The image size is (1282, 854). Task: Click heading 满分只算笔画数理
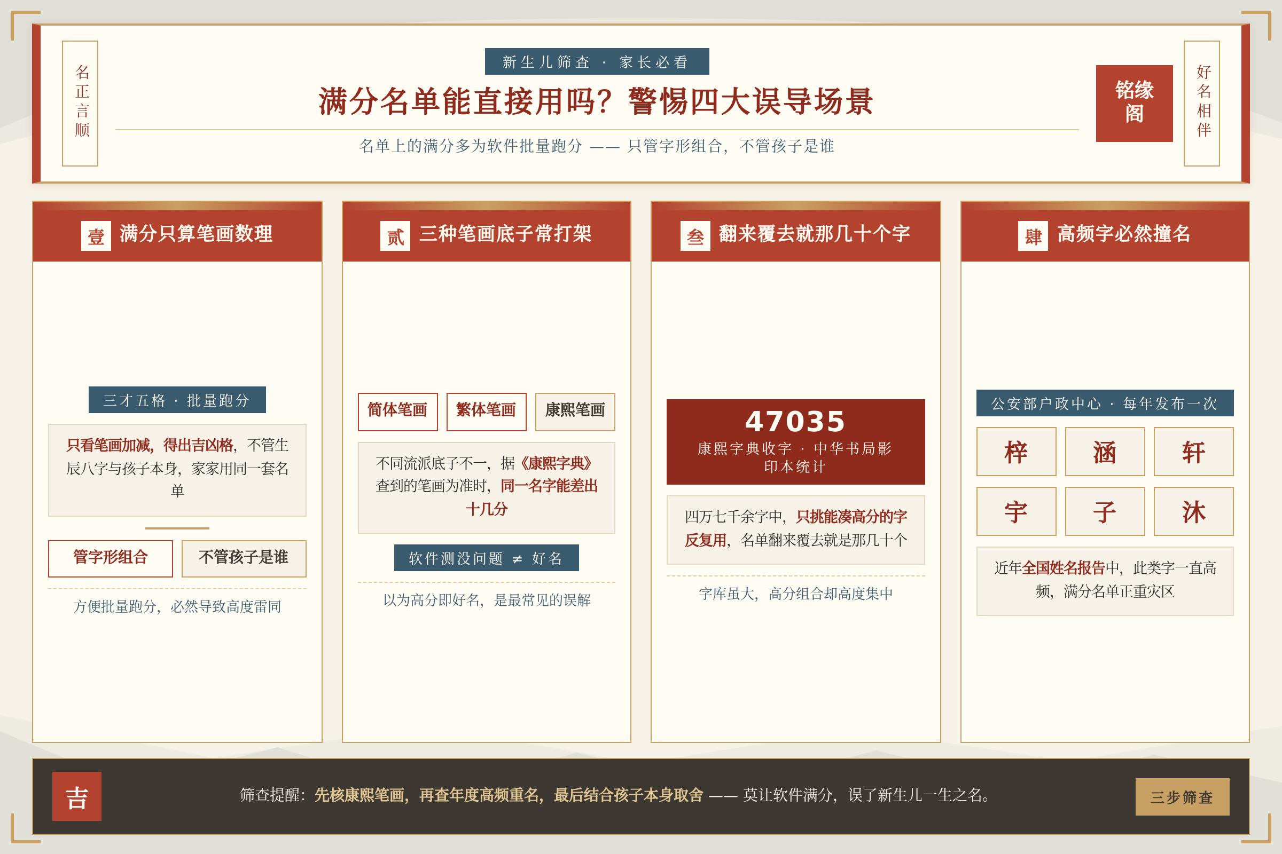[196, 234]
